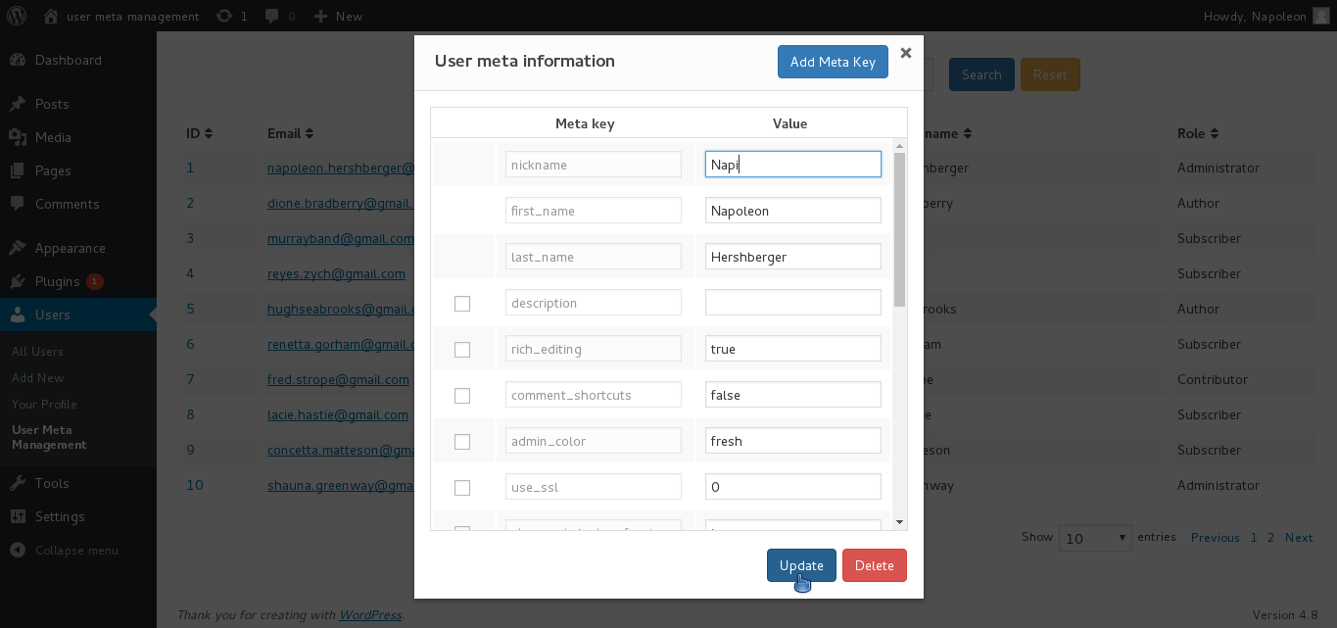The height and width of the screenshot is (628, 1337).
Task: Sort by Role column arrows
Action: [x=1215, y=133]
